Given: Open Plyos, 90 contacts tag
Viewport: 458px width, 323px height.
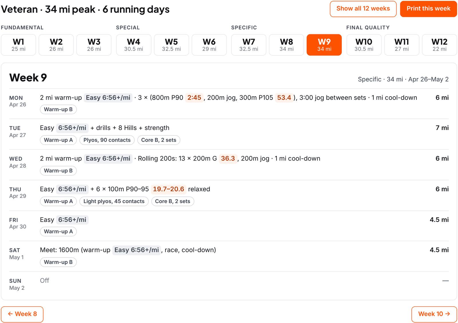Looking at the screenshot, I should coord(107,140).
